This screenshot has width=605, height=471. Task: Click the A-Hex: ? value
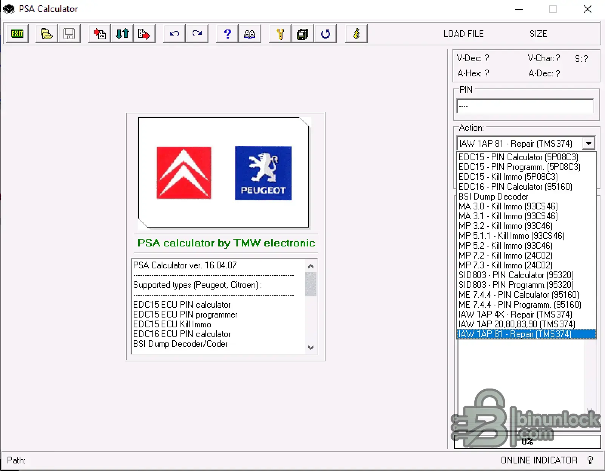tap(473, 73)
